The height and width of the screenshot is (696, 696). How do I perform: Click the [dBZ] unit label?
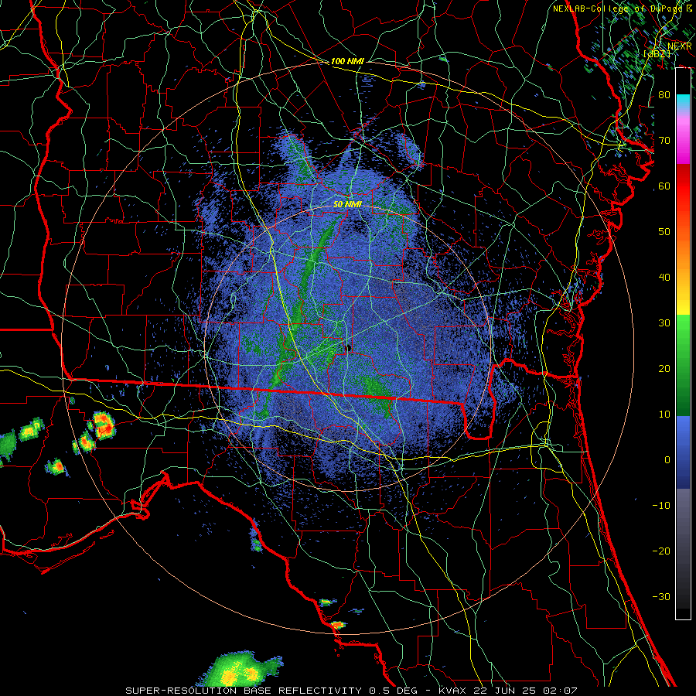[657, 53]
